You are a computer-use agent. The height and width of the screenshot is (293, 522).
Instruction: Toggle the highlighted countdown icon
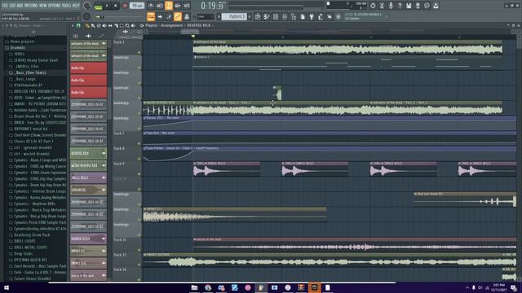[169, 6]
